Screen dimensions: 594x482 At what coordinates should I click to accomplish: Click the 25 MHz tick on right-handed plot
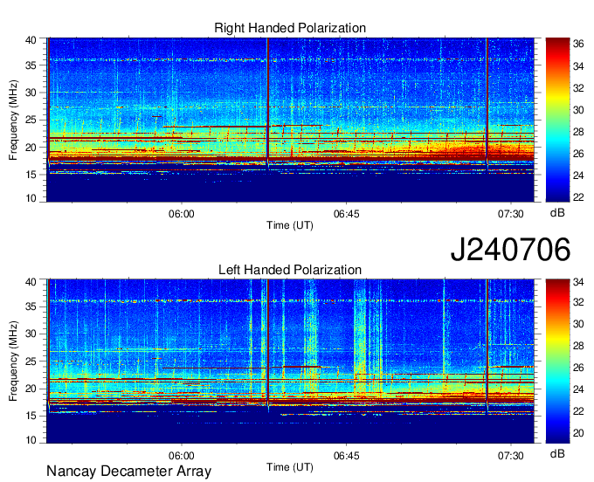[31, 120]
